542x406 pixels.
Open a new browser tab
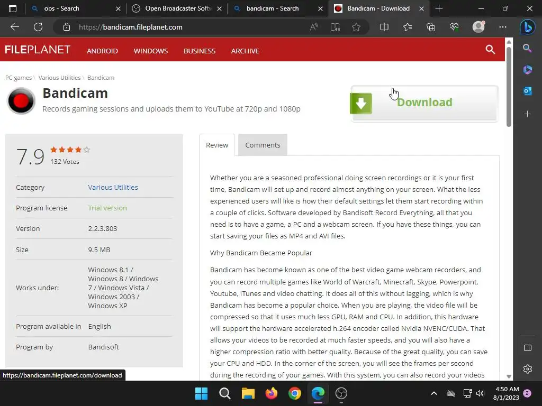coord(439,8)
